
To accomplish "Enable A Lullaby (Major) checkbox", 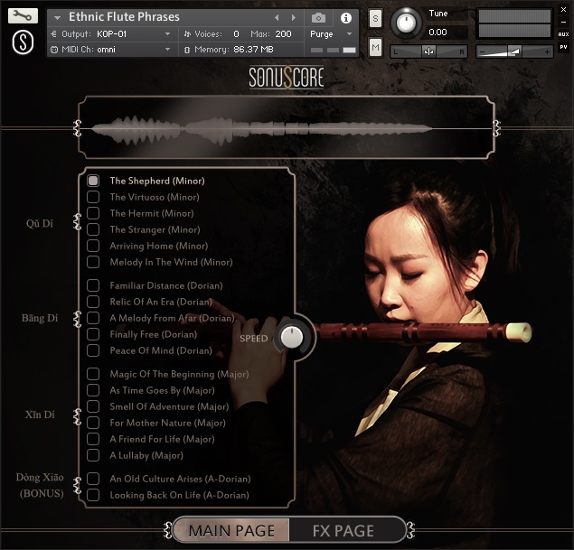I will (93, 455).
